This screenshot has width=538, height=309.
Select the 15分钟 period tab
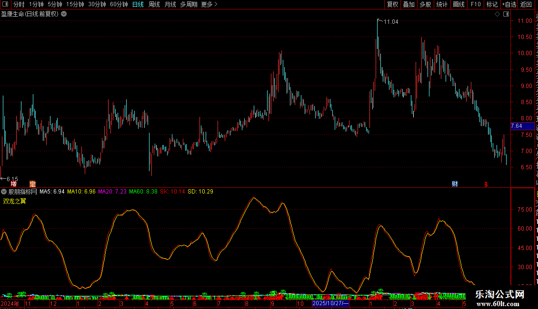(75, 4)
